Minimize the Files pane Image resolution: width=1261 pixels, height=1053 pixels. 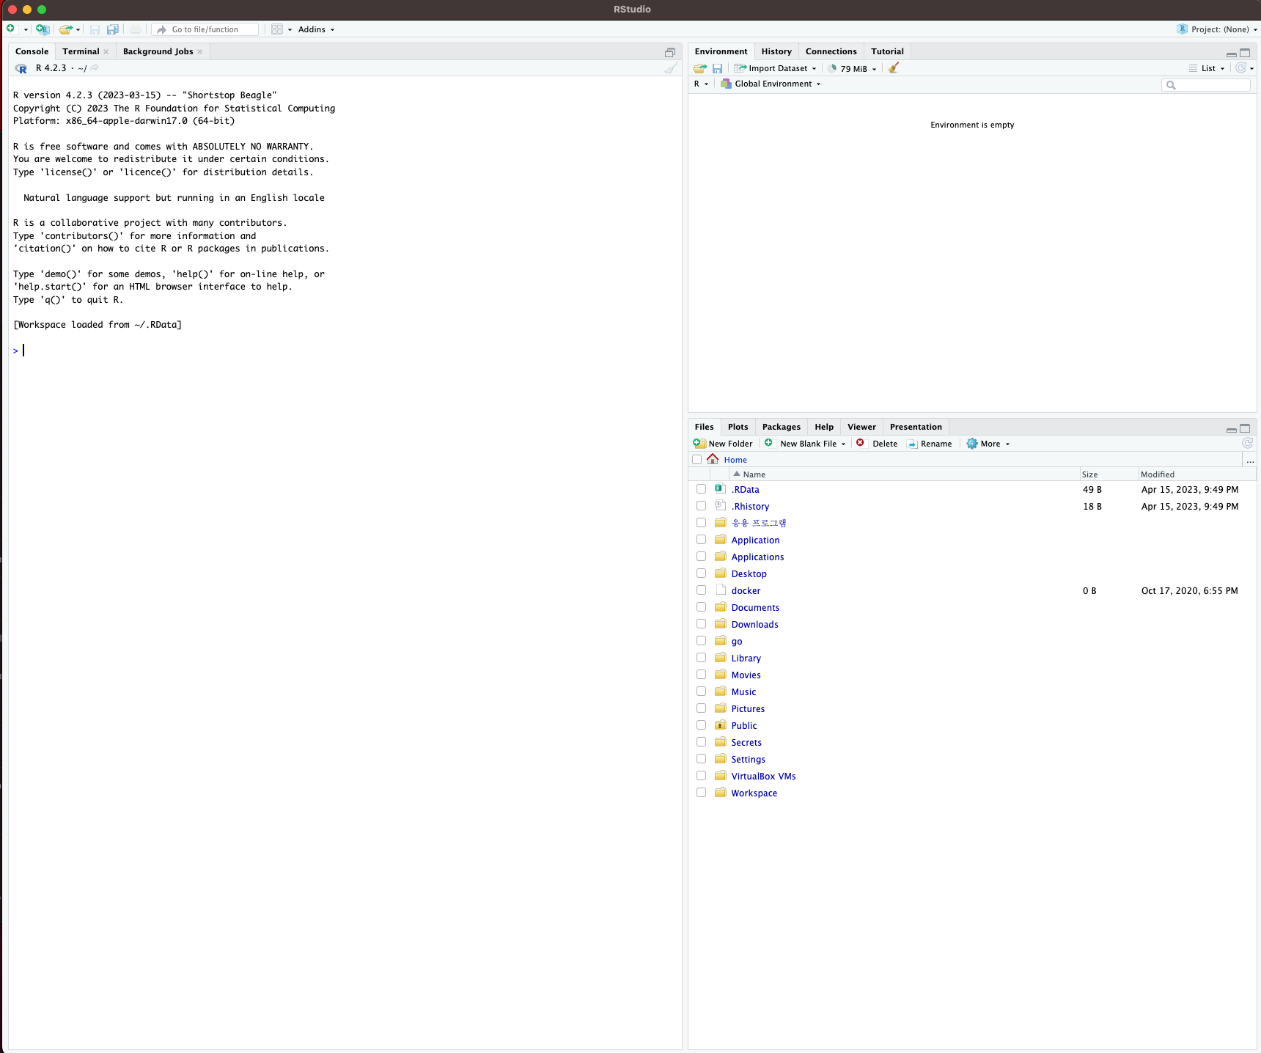[1232, 429]
